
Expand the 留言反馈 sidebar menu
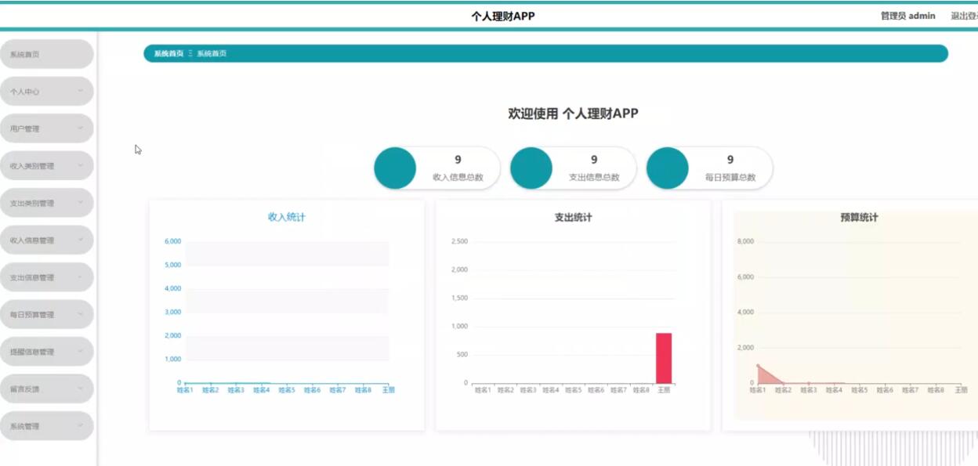(48, 388)
